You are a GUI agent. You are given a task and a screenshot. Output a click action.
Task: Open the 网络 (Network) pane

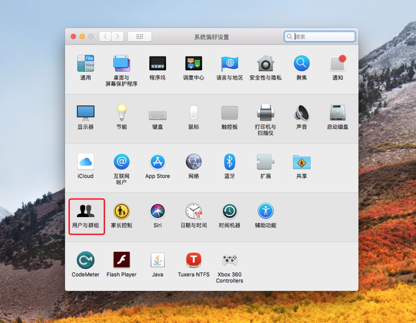(194, 166)
